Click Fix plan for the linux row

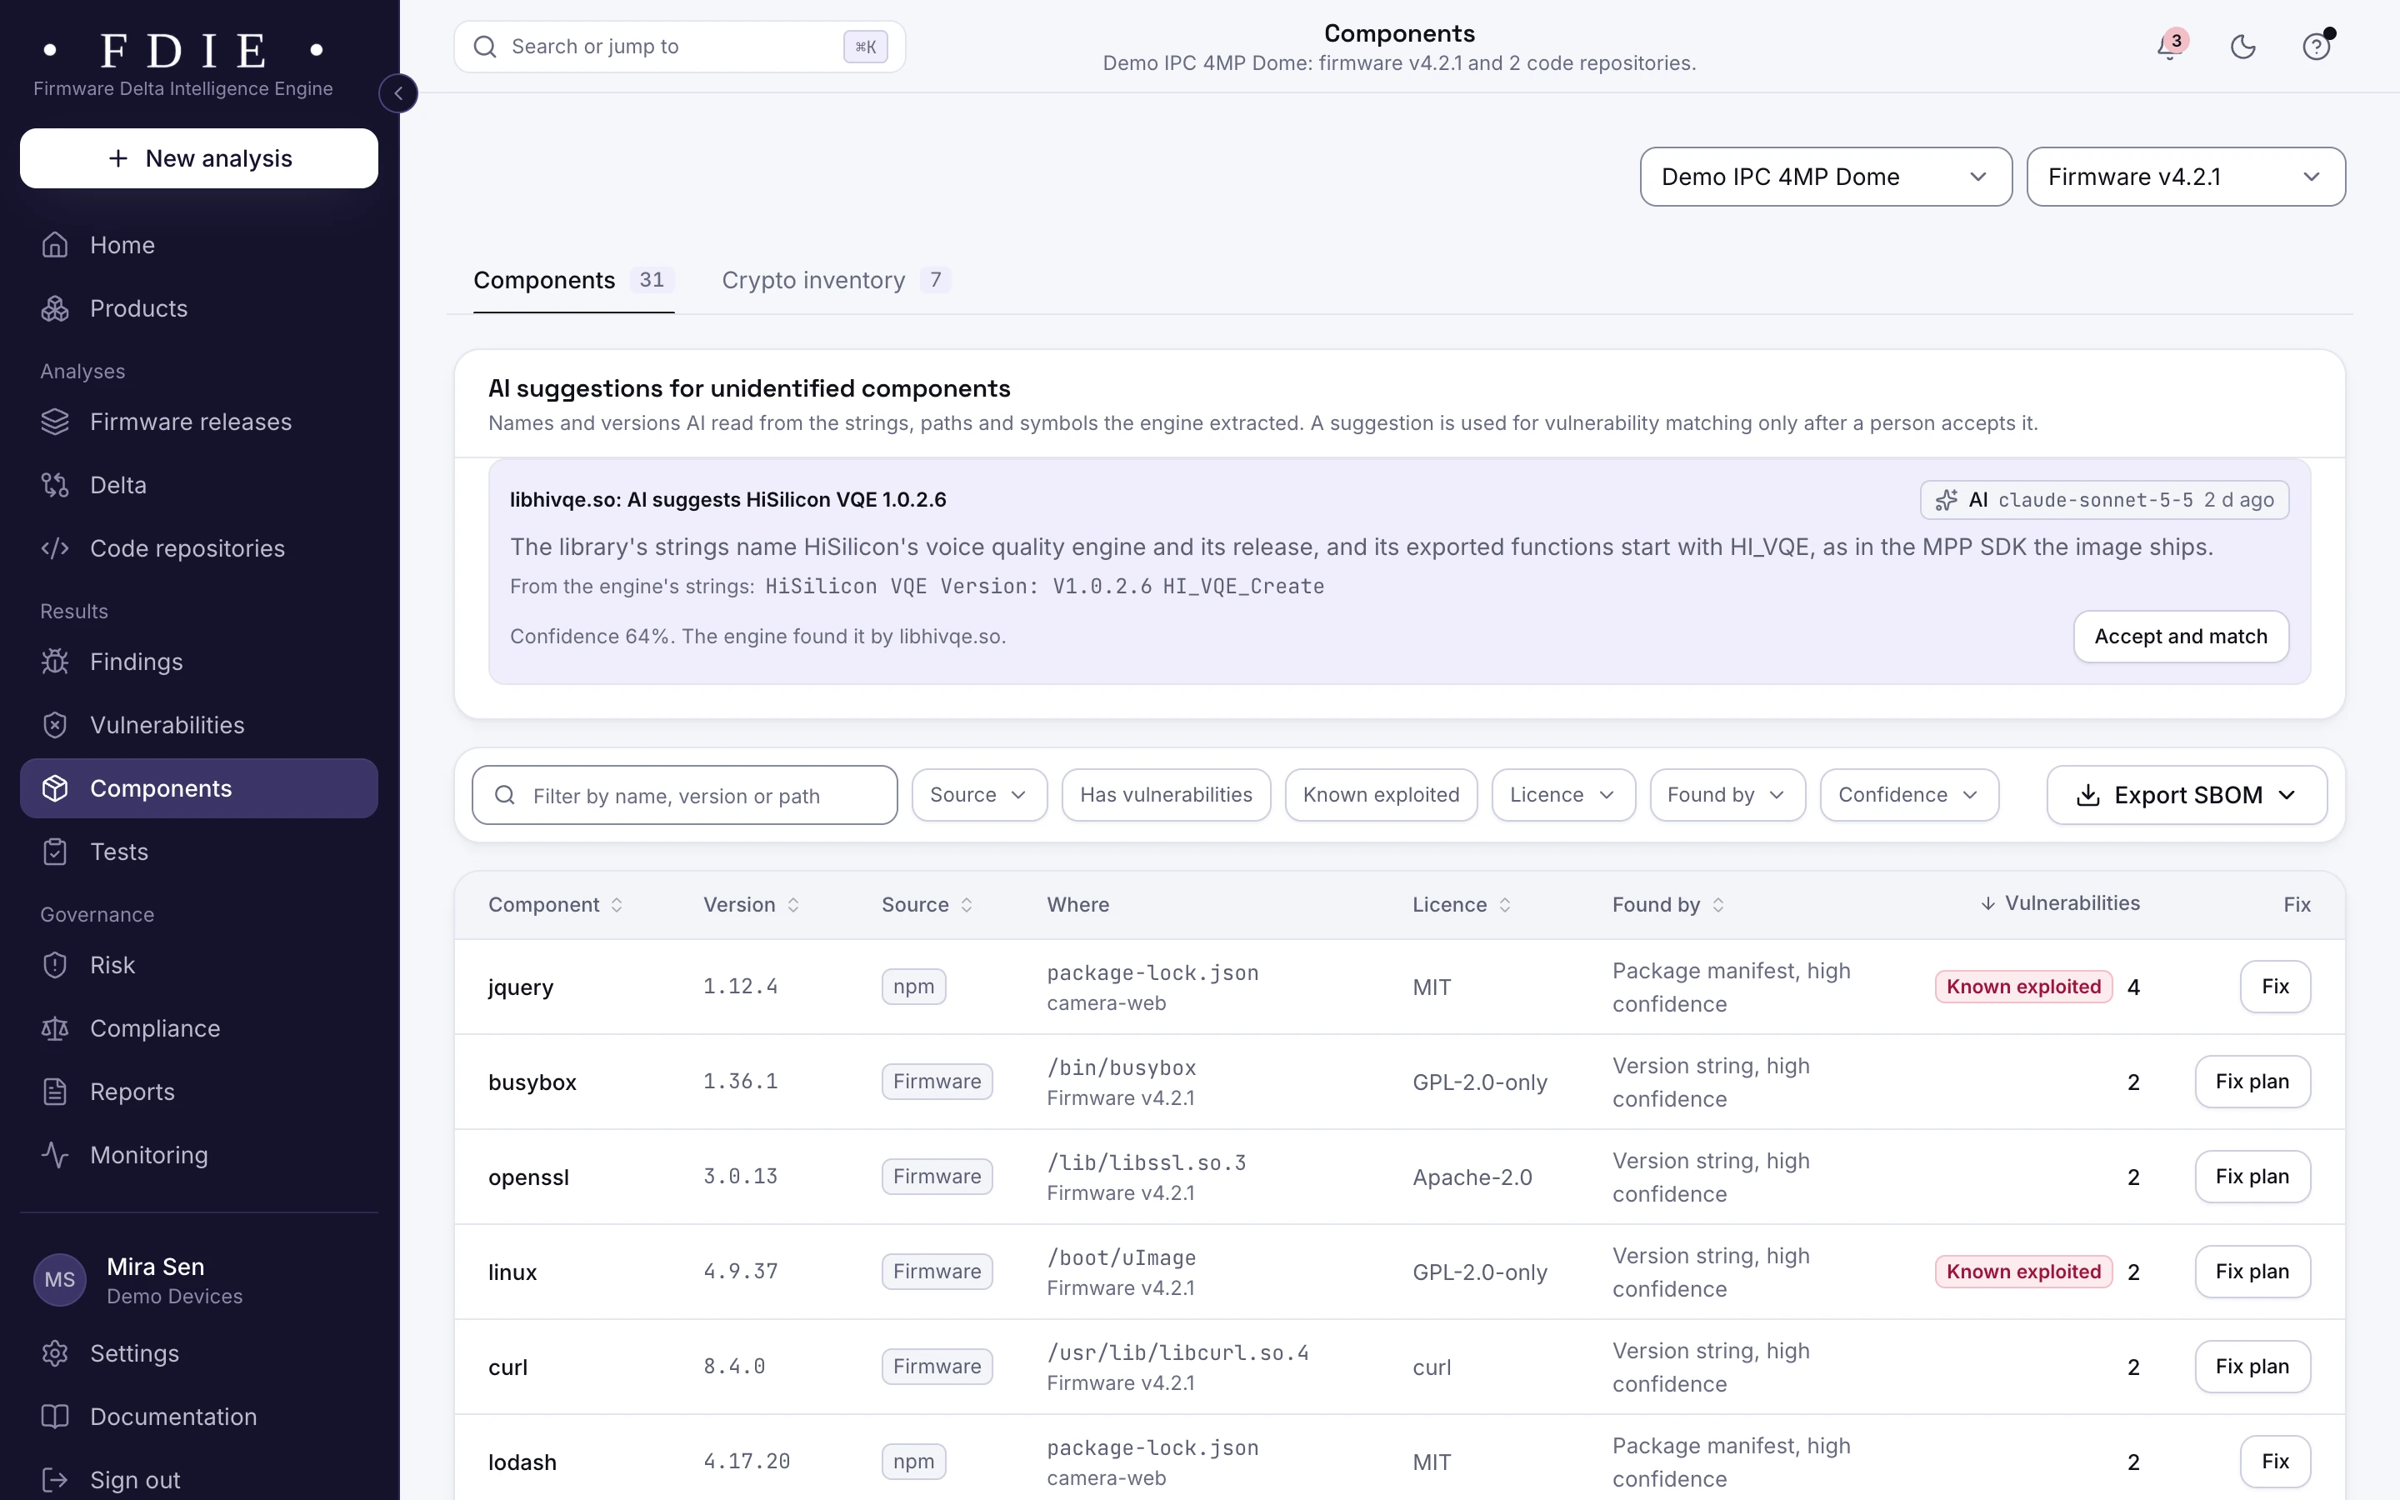click(2252, 1271)
